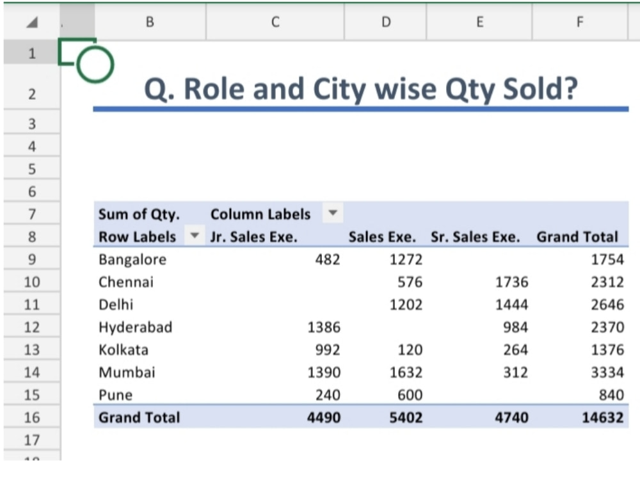Click the 'Sr. Sales Exe.' column header
Screen dimensions: 640x480
tap(476, 237)
